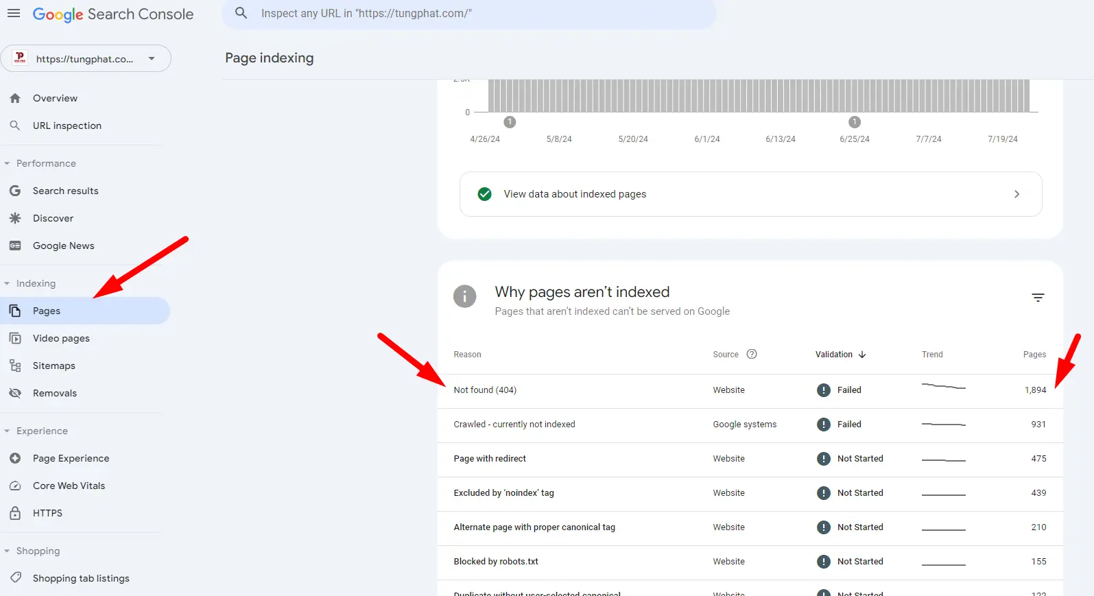
Task: Click the Core Web Vitals gauge icon
Action: pos(15,486)
